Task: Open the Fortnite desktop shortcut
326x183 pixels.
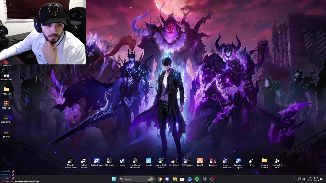Action: coord(148,162)
